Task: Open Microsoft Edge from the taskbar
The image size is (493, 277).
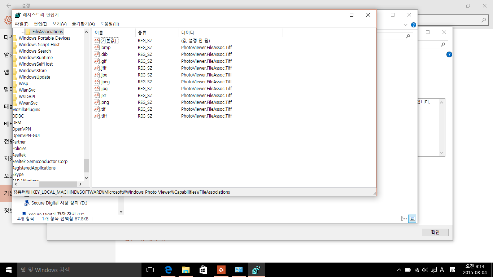Action: pyautogui.click(x=168, y=270)
